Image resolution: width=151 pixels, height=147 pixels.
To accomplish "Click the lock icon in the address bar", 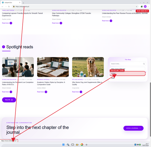I will [14, 7].
